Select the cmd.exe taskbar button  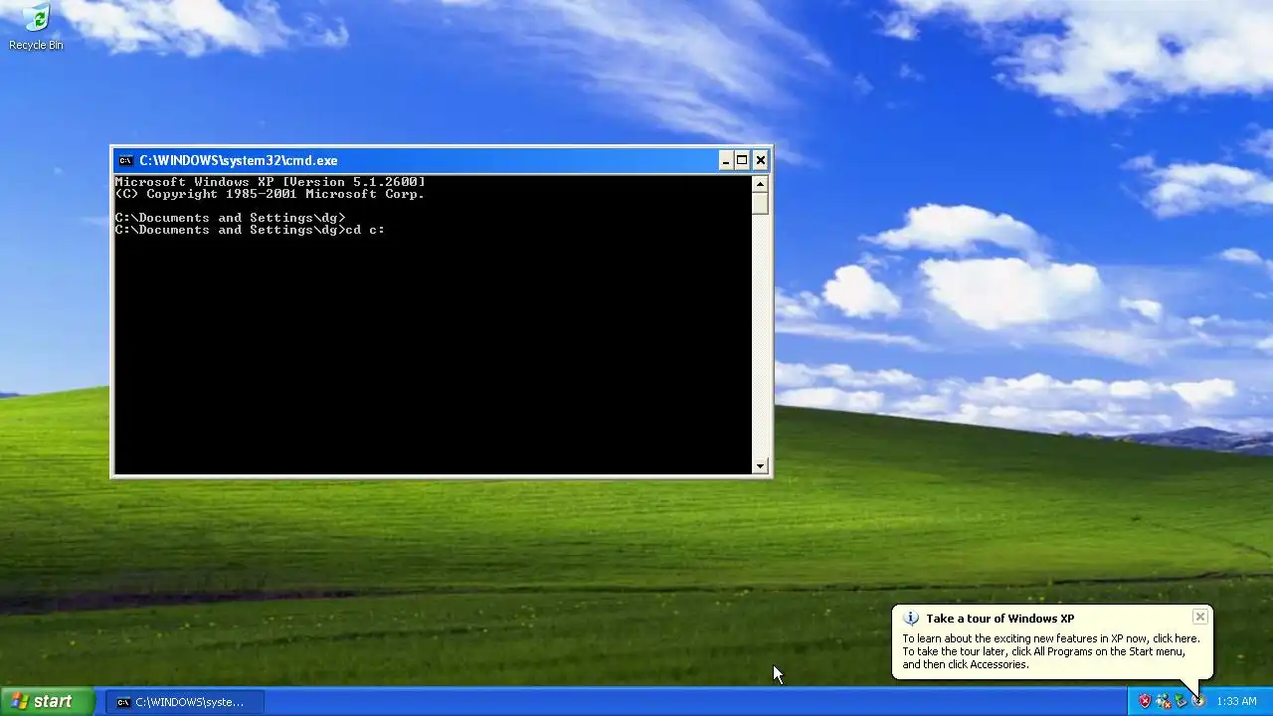point(185,702)
